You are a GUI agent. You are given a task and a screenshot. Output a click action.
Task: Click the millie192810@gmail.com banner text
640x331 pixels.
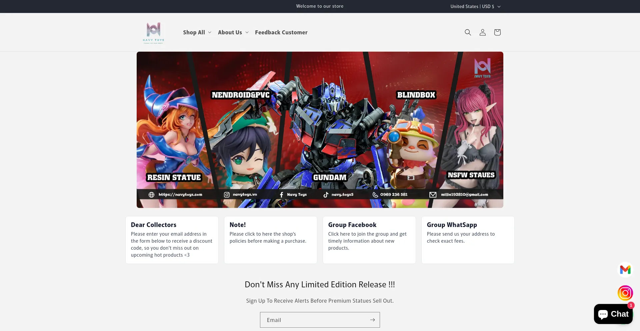pyautogui.click(x=465, y=195)
